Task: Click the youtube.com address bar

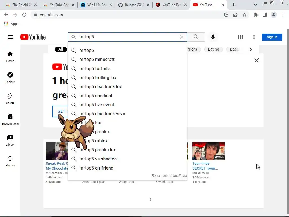Action: coord(127,15)
